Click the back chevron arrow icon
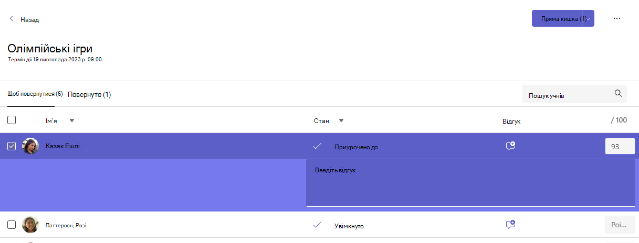This screenshot has width=639, height=243. 12,19
